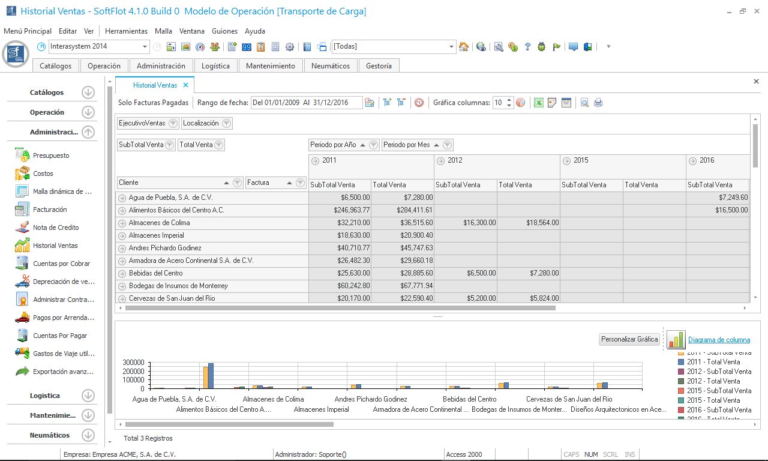The height and width of the screenshot is (461, 768).
Task: Toggle the filter on Localización field
Action: 226,123
